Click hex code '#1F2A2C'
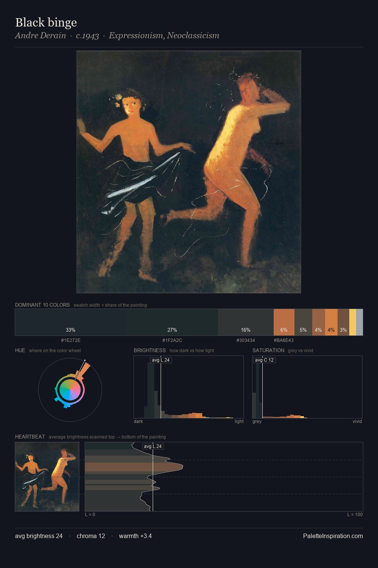The height and width of the screenshot is (568, 378). tap(172, 340)
